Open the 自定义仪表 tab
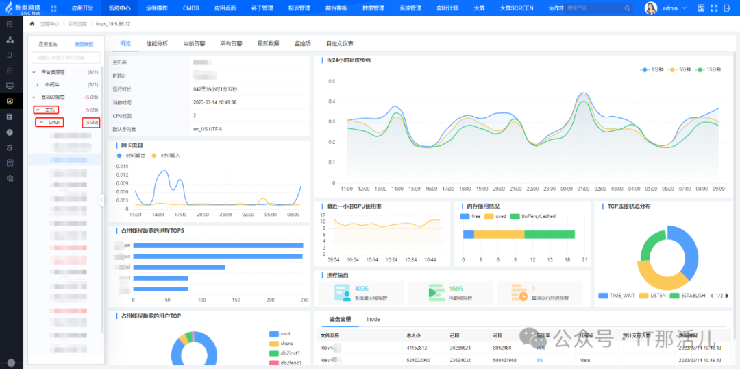This screenshot has height=369, width=740. 339,43
